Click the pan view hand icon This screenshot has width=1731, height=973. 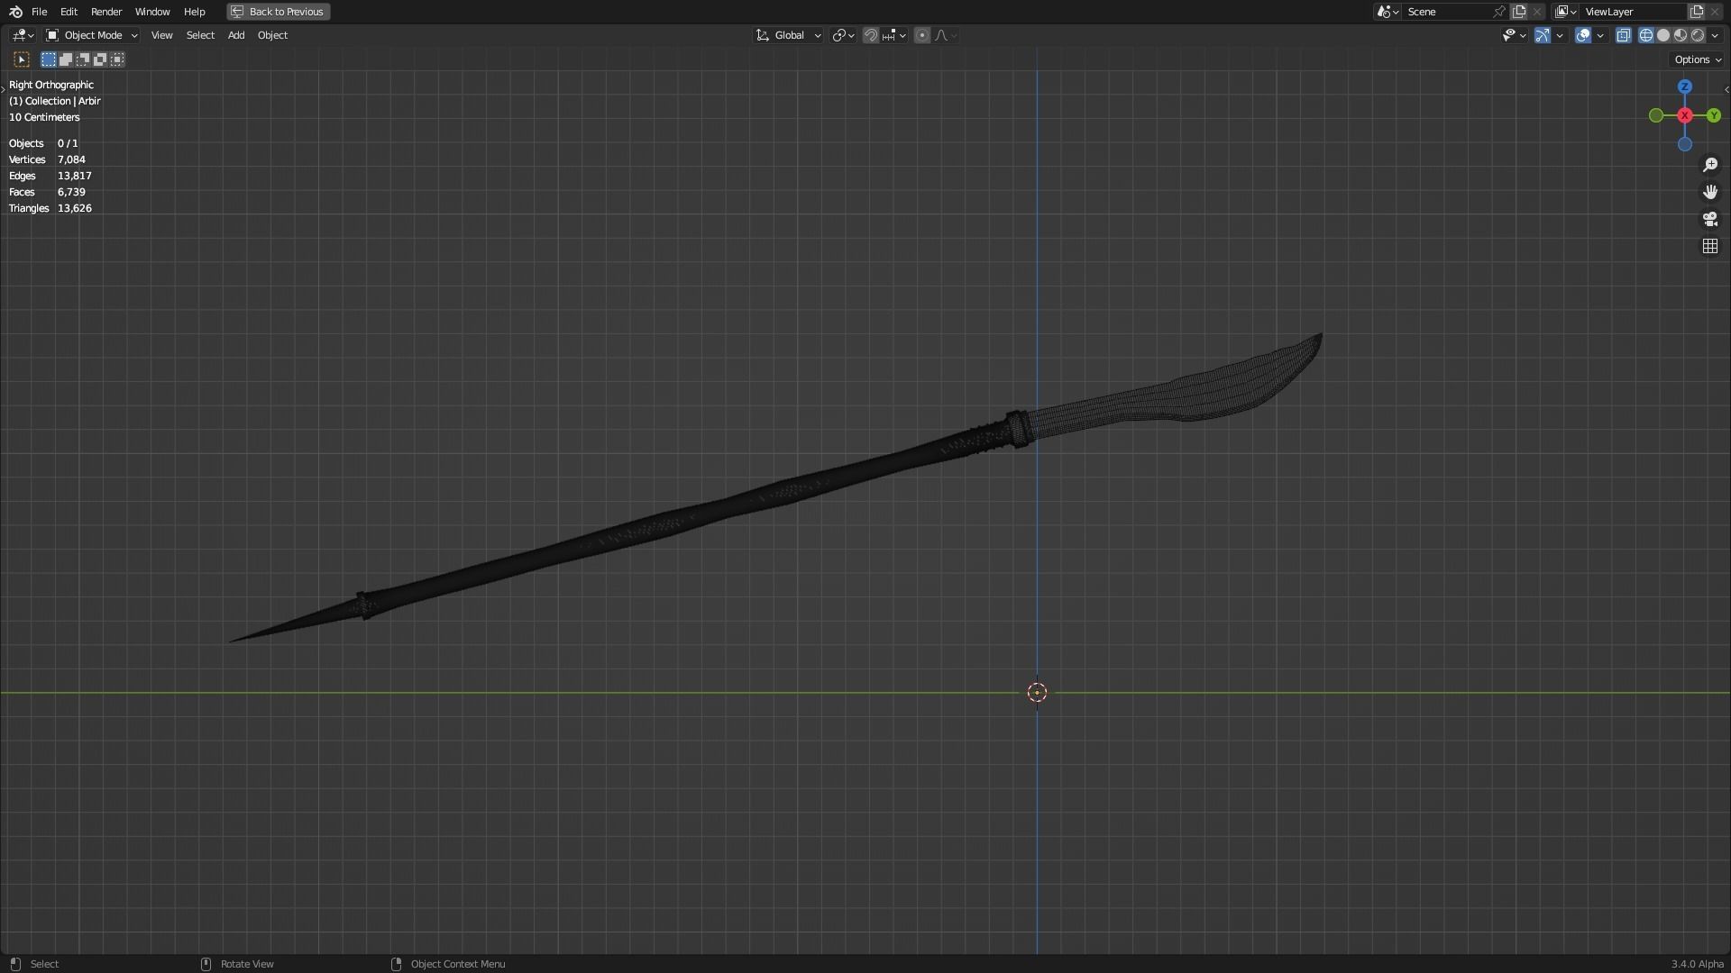[1709, 192]
